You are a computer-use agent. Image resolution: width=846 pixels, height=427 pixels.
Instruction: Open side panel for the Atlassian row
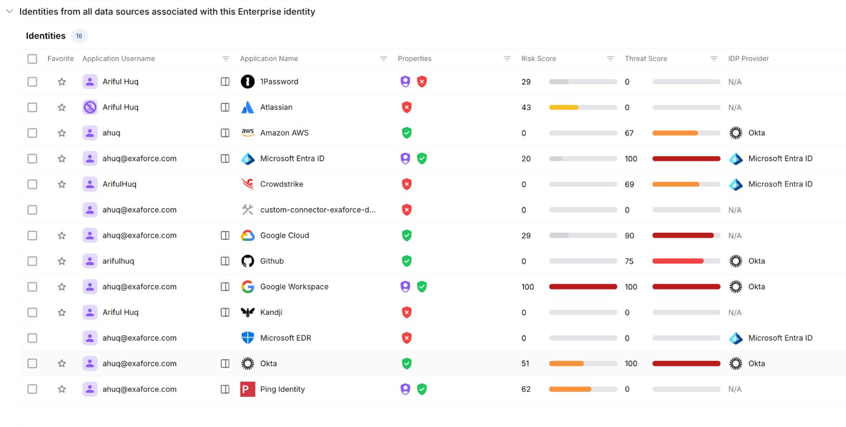tap(225, 107)
